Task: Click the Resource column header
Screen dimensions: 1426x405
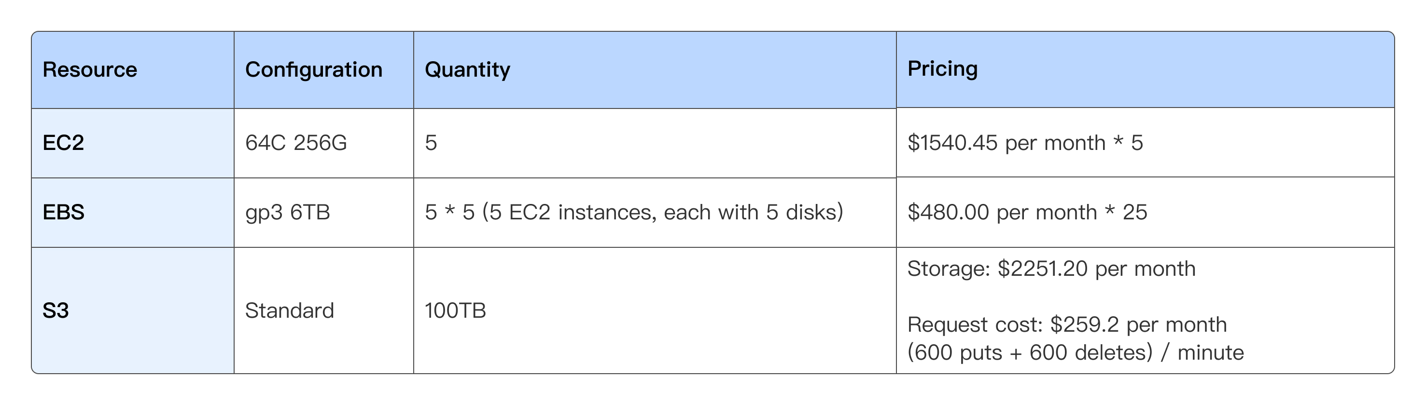Action: click(90, 69)
